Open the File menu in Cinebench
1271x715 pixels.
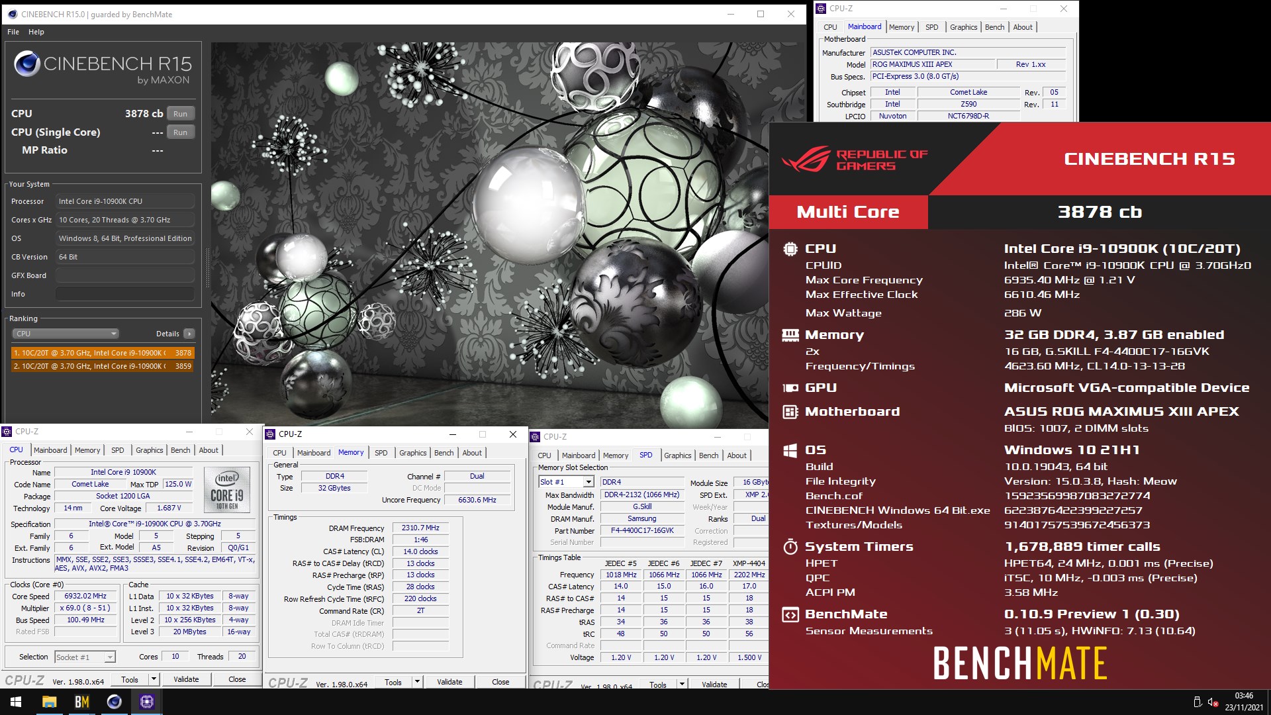13,32
